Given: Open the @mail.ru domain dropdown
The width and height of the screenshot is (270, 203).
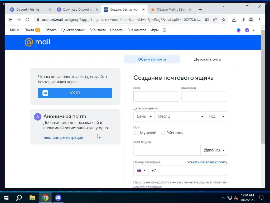Looking at the screenshot, I should [x=214, y=150].
